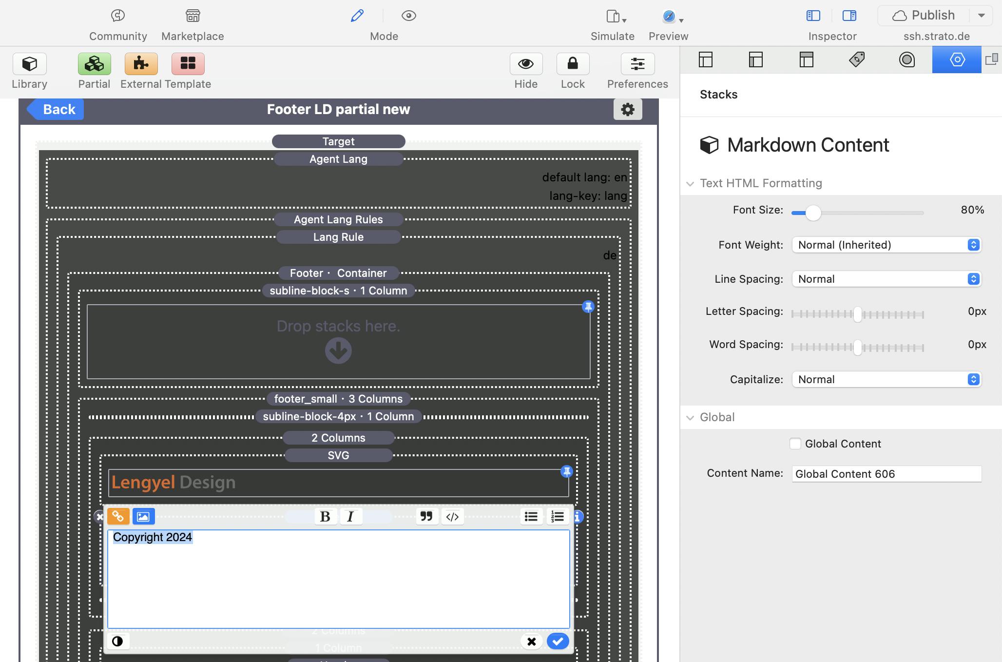This screenshot has width=1002, height=662.
Task: Switch to Preview mode eye
Action: point(408,16)
